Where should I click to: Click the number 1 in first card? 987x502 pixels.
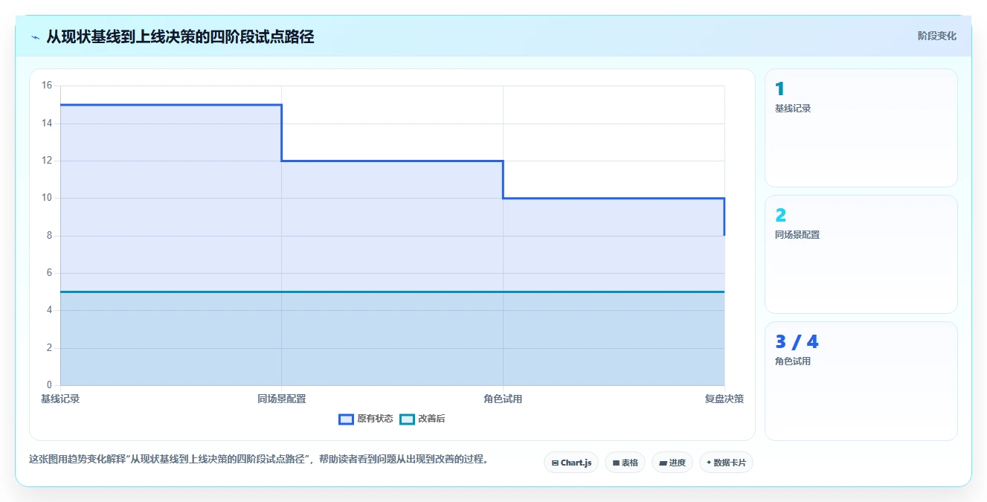click(x=779, y=89)
